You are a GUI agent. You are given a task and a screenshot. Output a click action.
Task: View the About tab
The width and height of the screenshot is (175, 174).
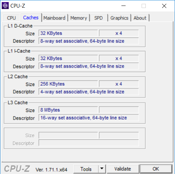pos(140,18)
